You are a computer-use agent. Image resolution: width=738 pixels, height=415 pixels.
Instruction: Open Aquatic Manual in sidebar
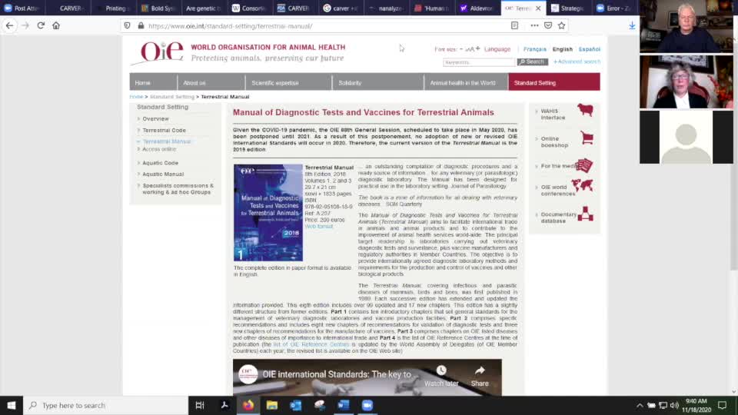point(163,174)
